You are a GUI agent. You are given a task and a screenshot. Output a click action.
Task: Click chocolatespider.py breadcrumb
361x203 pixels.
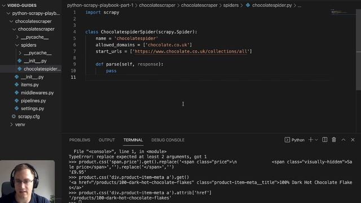coord(272,5)
